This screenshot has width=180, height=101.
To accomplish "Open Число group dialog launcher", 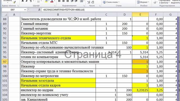I will (x=100, y=6).
